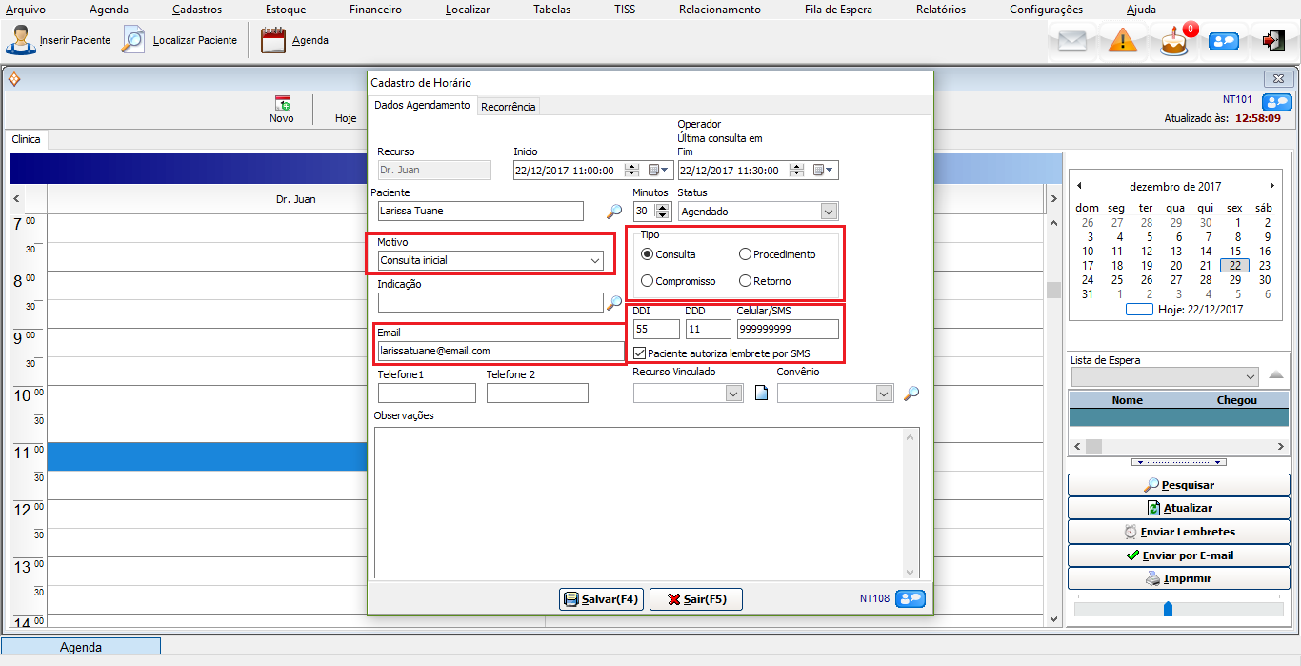Click magnifier icon next to Convênio

tap(911, 394)
